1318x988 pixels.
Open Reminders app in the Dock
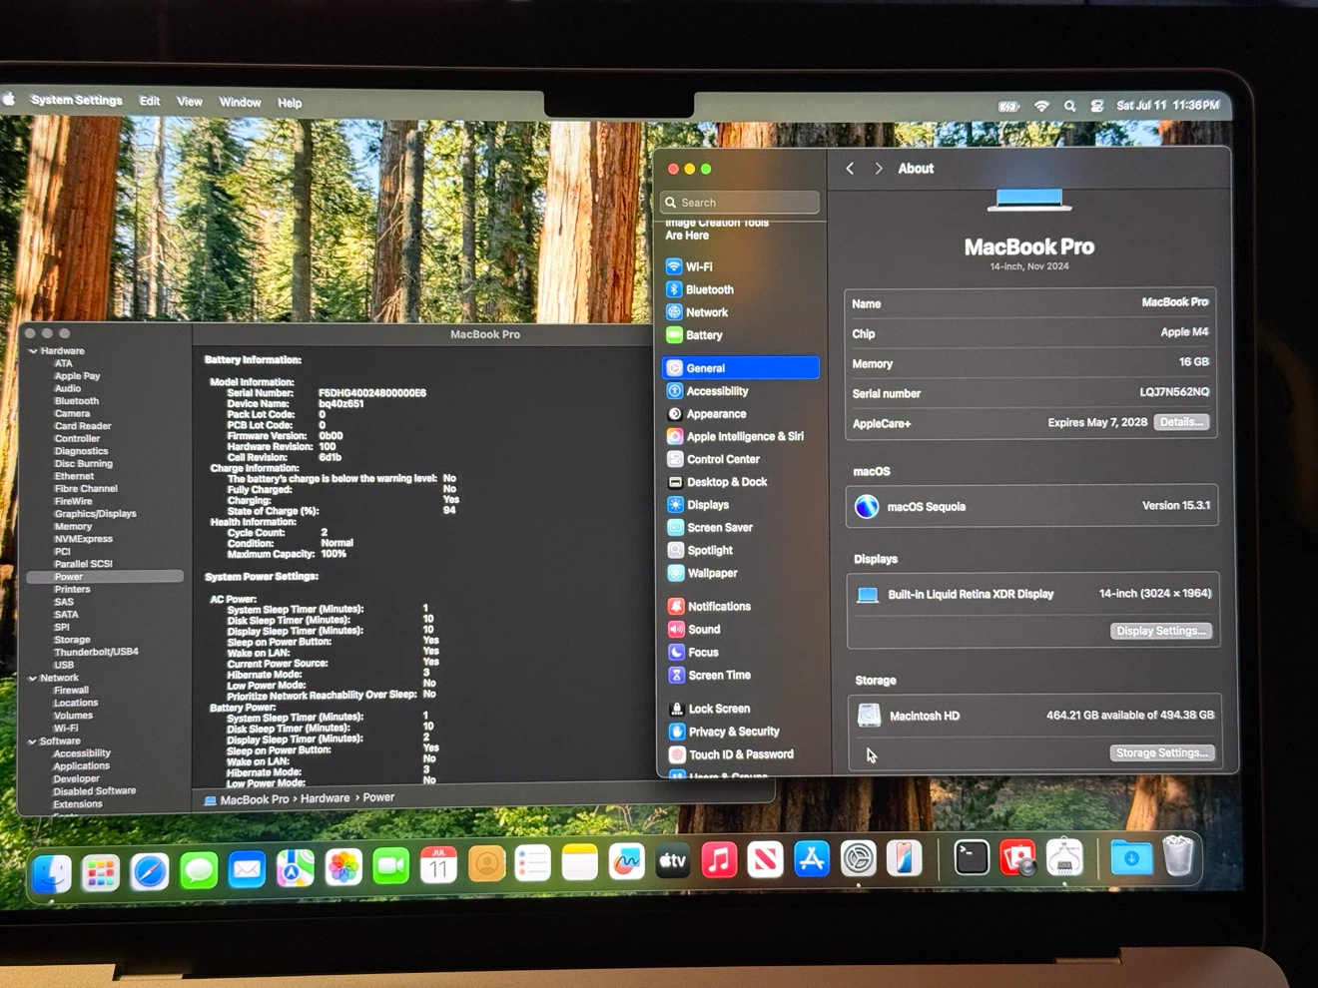(533, 863)
